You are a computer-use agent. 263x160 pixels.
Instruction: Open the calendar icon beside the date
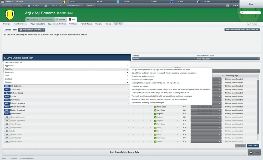pos(2,2)
